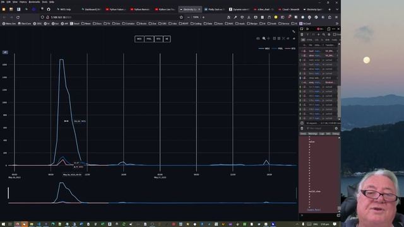
Task: Open the DevTools three-dots options menu
Action: point(334,29)
